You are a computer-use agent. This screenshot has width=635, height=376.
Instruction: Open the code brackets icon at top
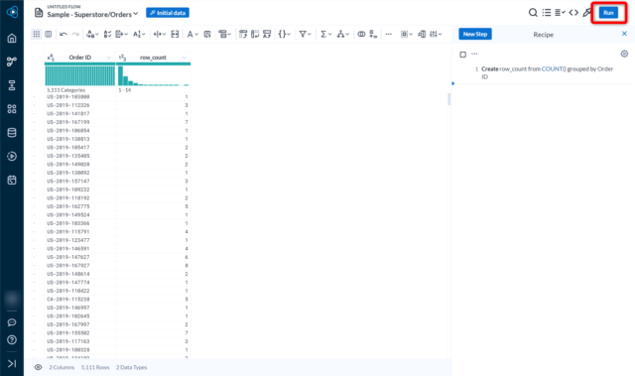(x=573, y=13)
